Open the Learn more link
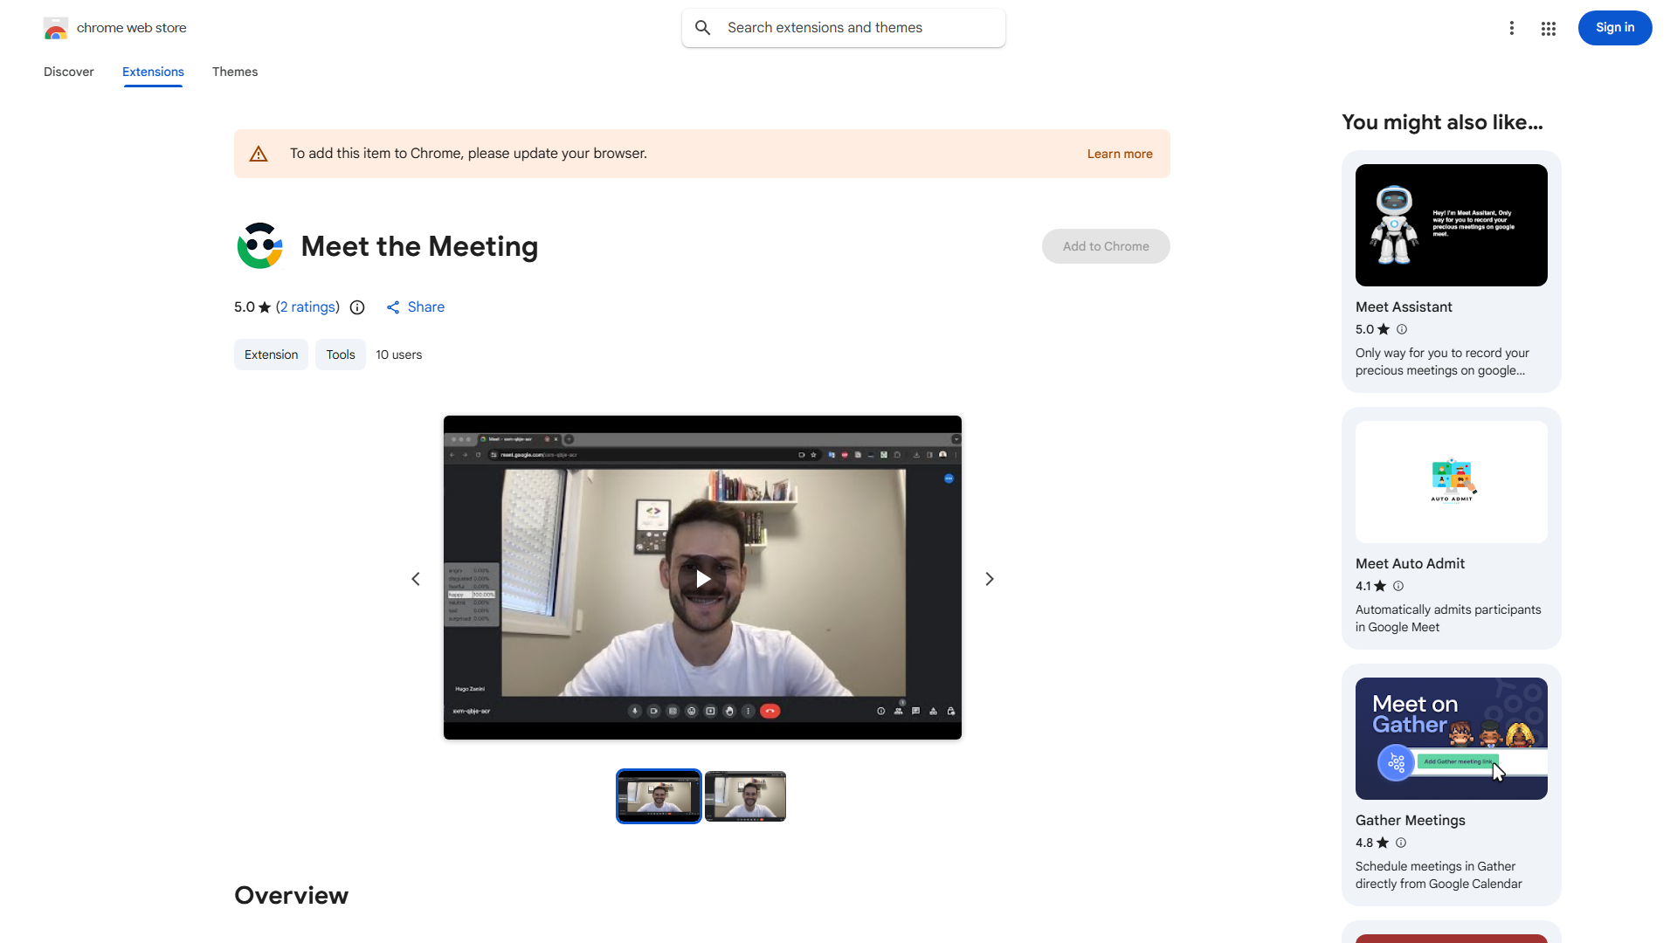 click(x=1120, y=153)
